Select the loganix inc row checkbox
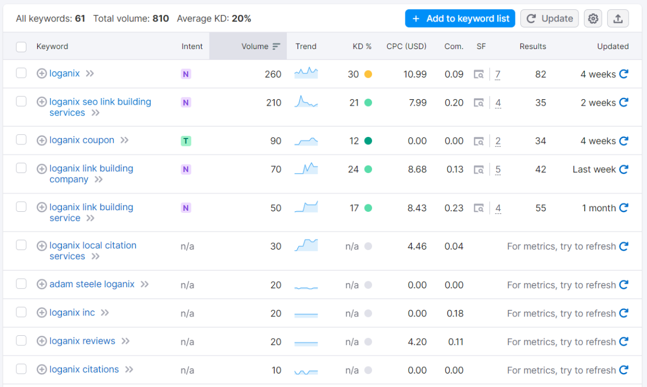This screenshot has width=647, height=387. pyautogui.click(x=22, y=313)
